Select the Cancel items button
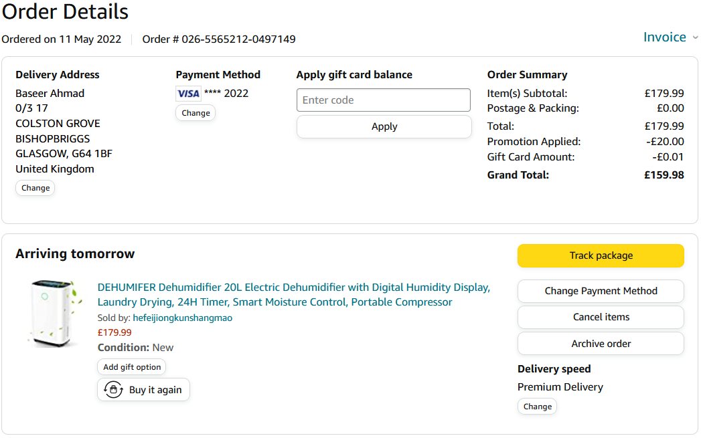 [601, 317]
